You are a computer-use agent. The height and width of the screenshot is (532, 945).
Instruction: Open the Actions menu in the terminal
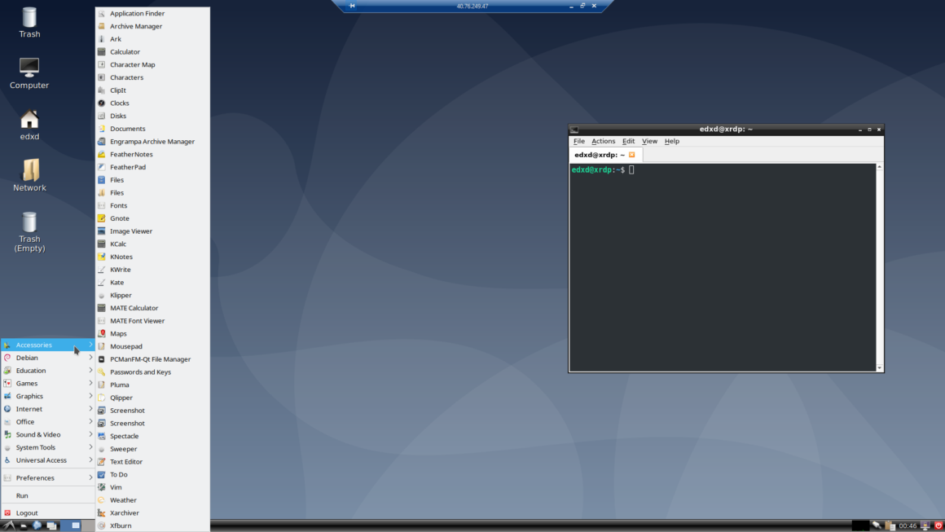pyautogui.click(x=603, y=141)
